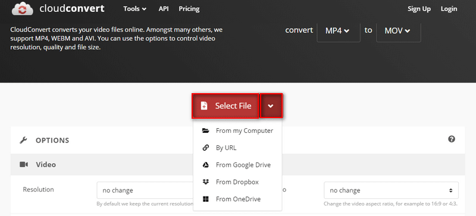Click Sign Up link
This screenshot has height=216, width=476.
[x=419, y=9]
